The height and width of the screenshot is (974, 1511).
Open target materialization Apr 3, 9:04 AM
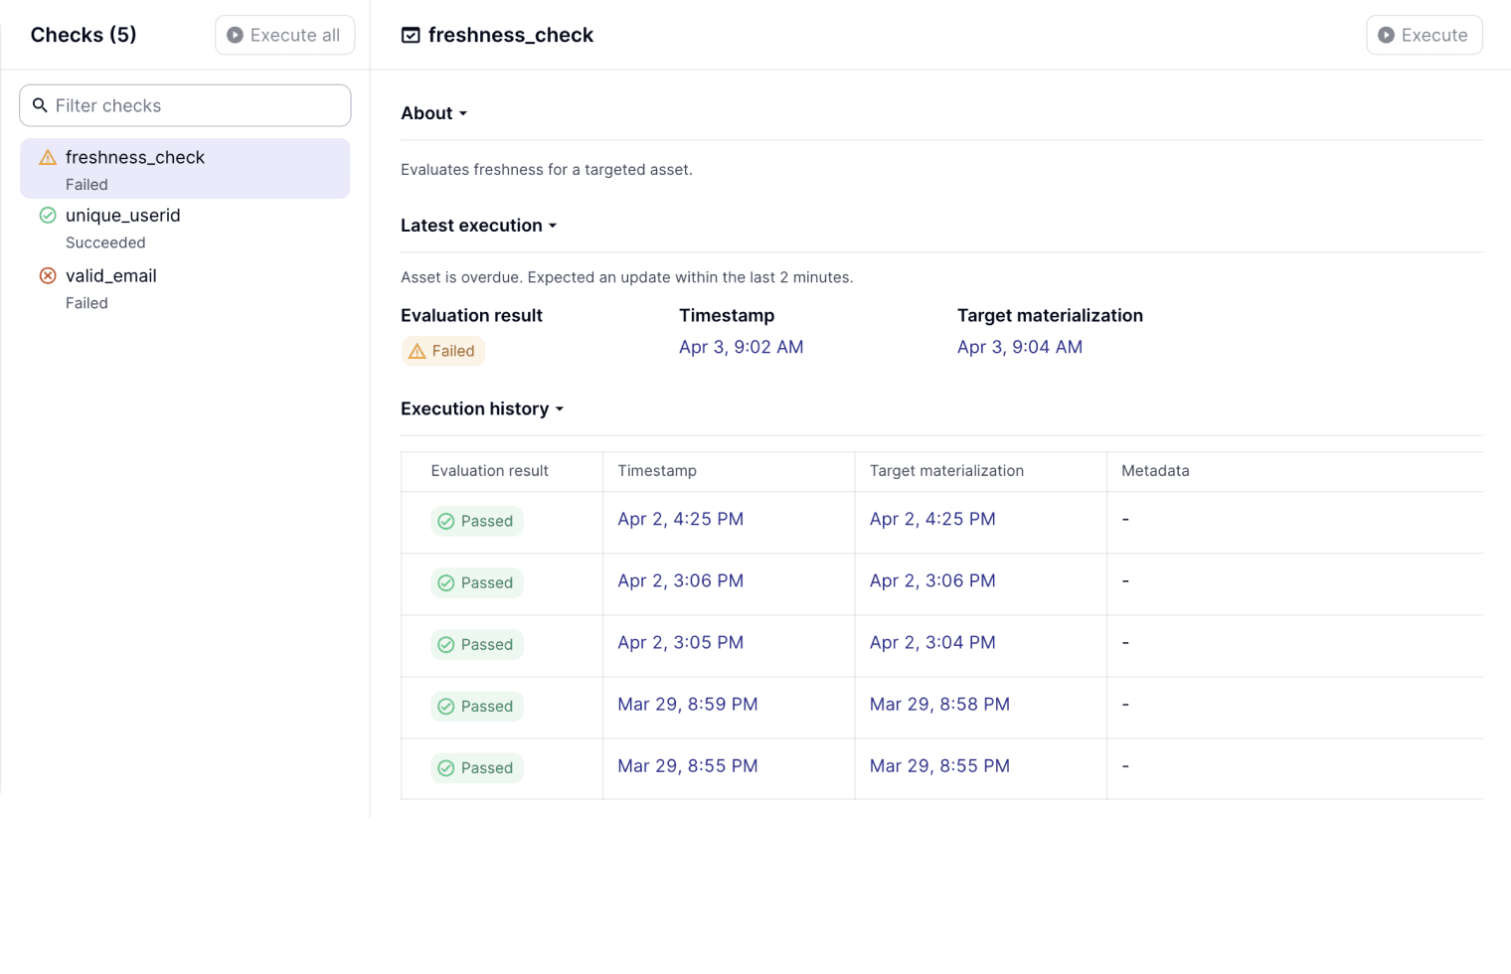[1019, 347]
